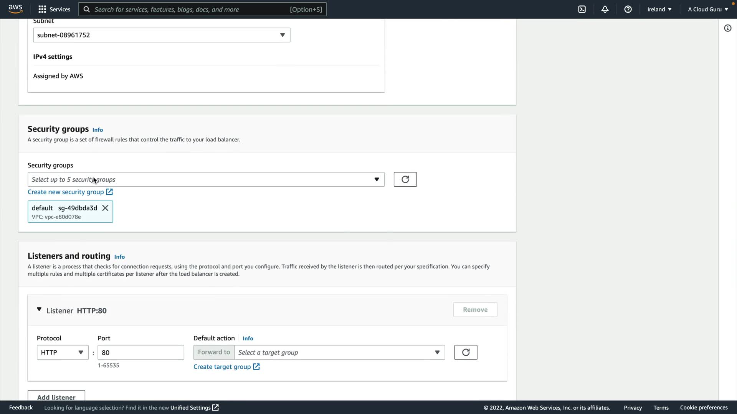Collapse the Listener HTTP:80 section
Screen dimensions: 737x414
[39, 310]
